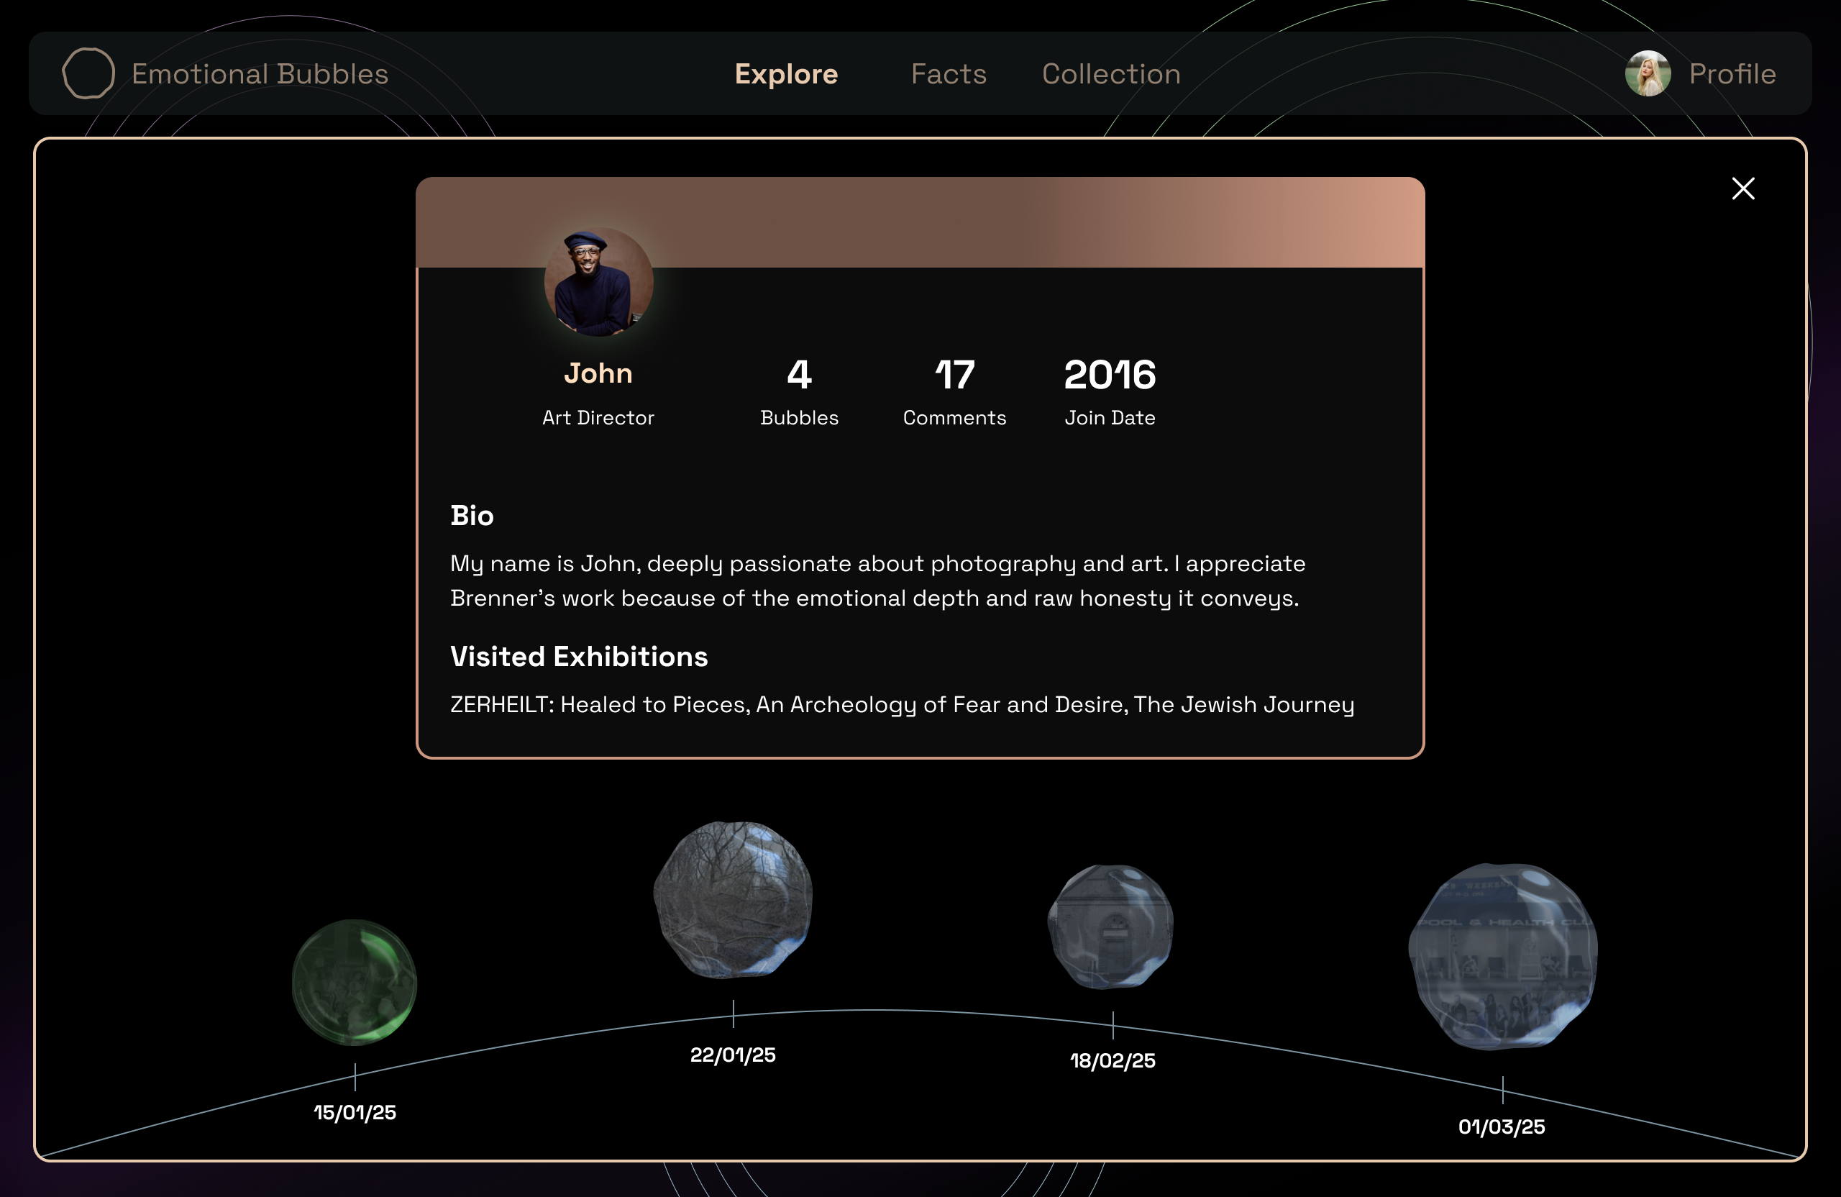Image resolution: width=1841 pixels, height=1197 pixels.
Task: Click the user profile avatar photo
Action: pyautogui.click(x=1648, y=74)
